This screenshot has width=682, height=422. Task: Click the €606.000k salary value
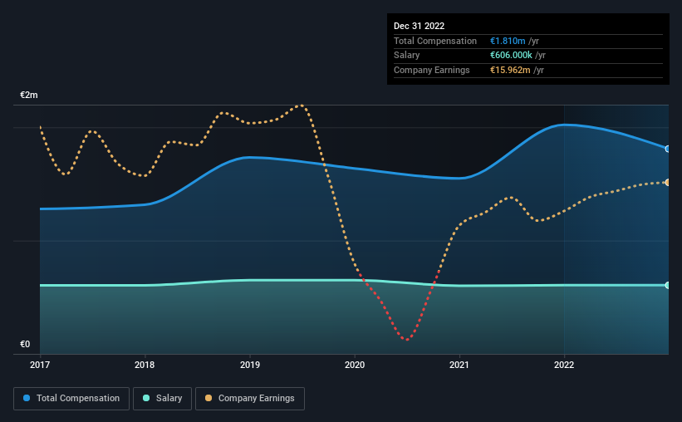click(511, 56)
